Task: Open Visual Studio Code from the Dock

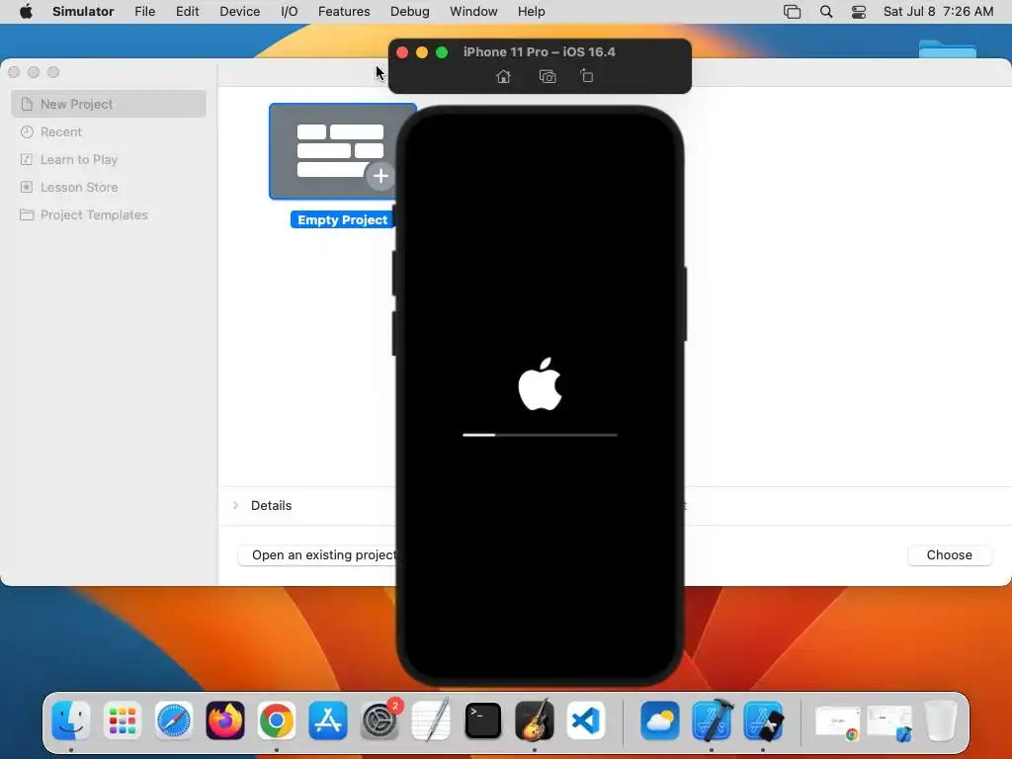Action: [586, 720]
